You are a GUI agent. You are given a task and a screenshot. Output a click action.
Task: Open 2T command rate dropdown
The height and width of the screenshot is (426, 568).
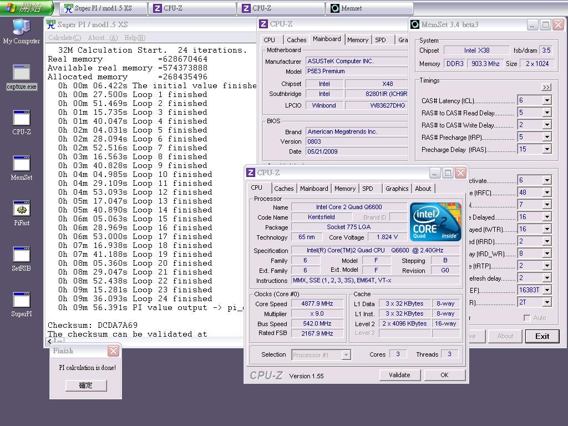pos(547,302)
